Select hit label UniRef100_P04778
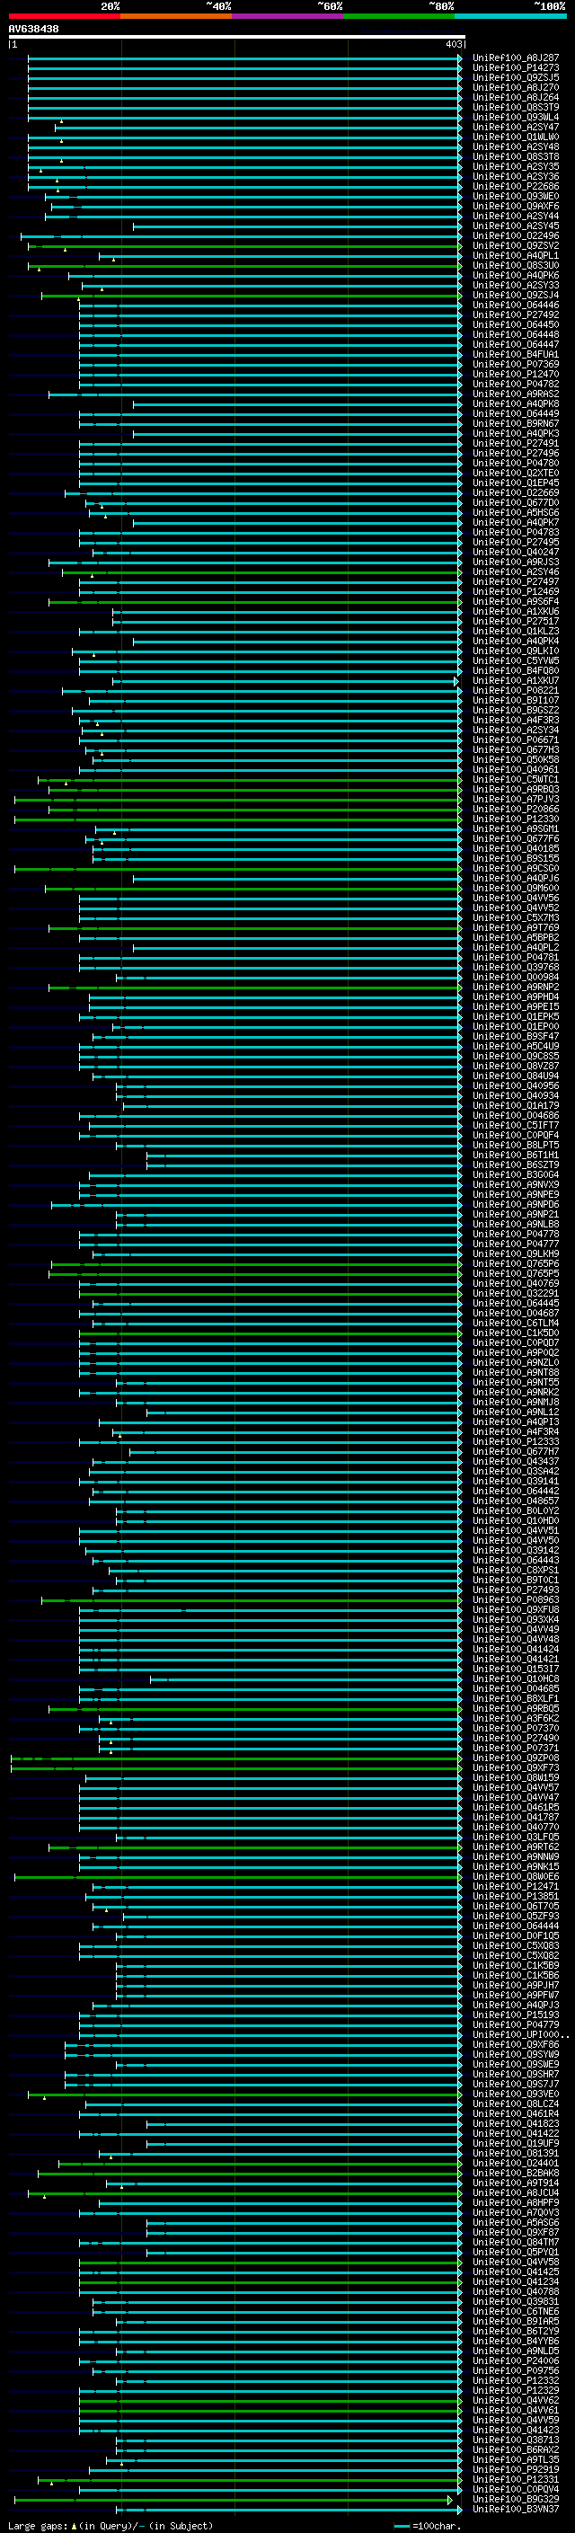Image resolution: width=575 pixels, height=2533 pixels. click(x=516, y=1234)
